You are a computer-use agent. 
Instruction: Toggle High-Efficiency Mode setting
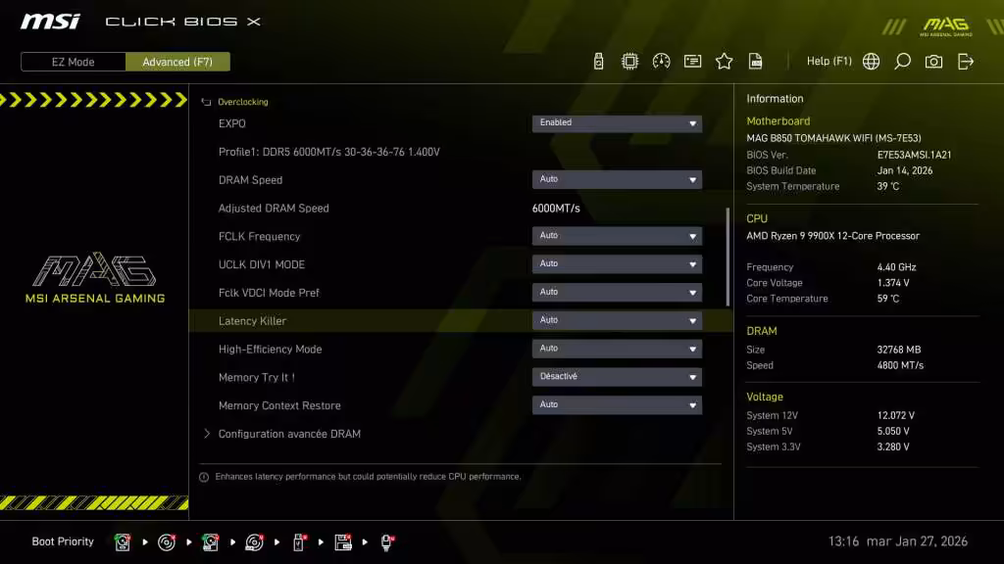coord(617,348)
